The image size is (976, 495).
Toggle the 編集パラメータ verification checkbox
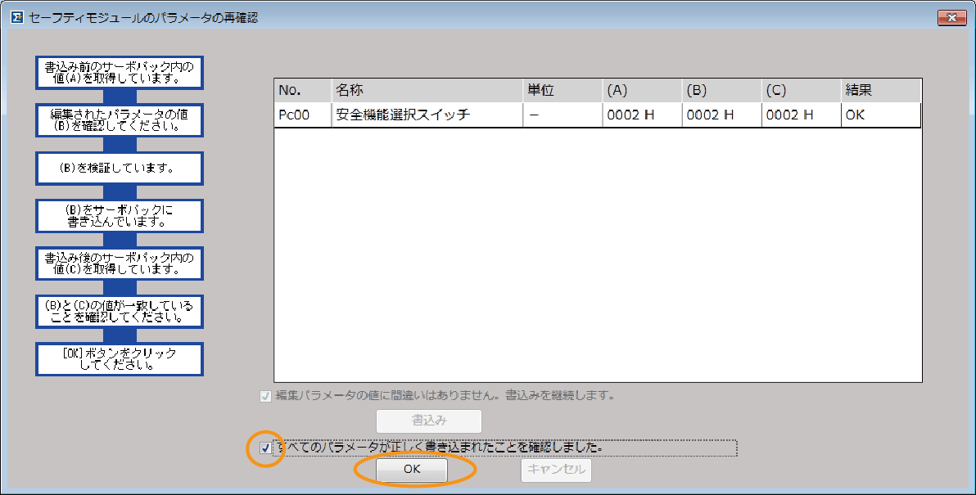264,396
